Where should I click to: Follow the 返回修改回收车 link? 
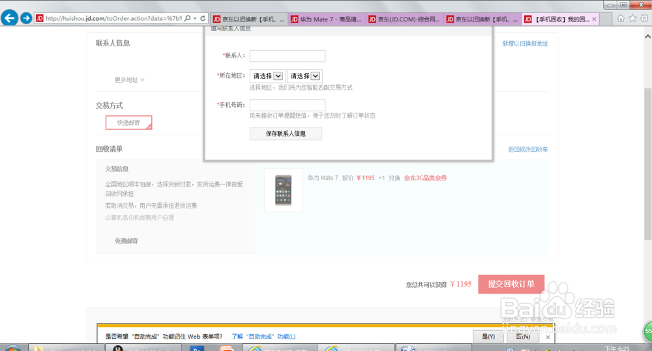pyautogui.click(x=527, y=150)
